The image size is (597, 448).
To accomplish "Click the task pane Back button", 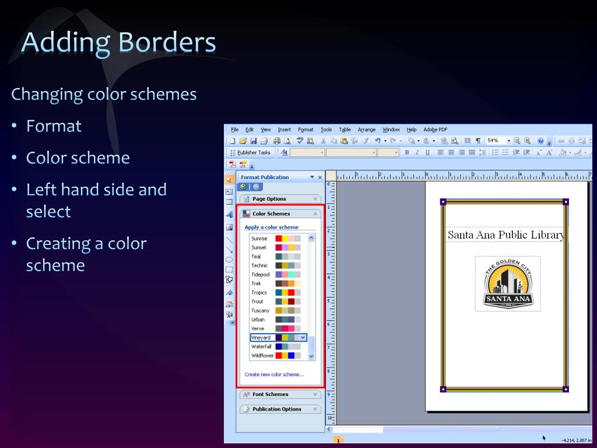I will tap(243, 187).
